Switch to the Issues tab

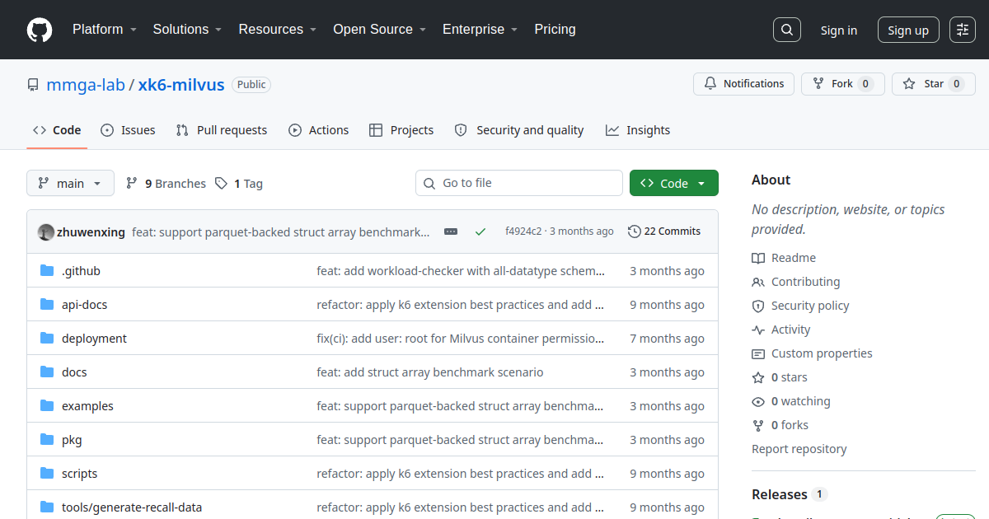128,130
